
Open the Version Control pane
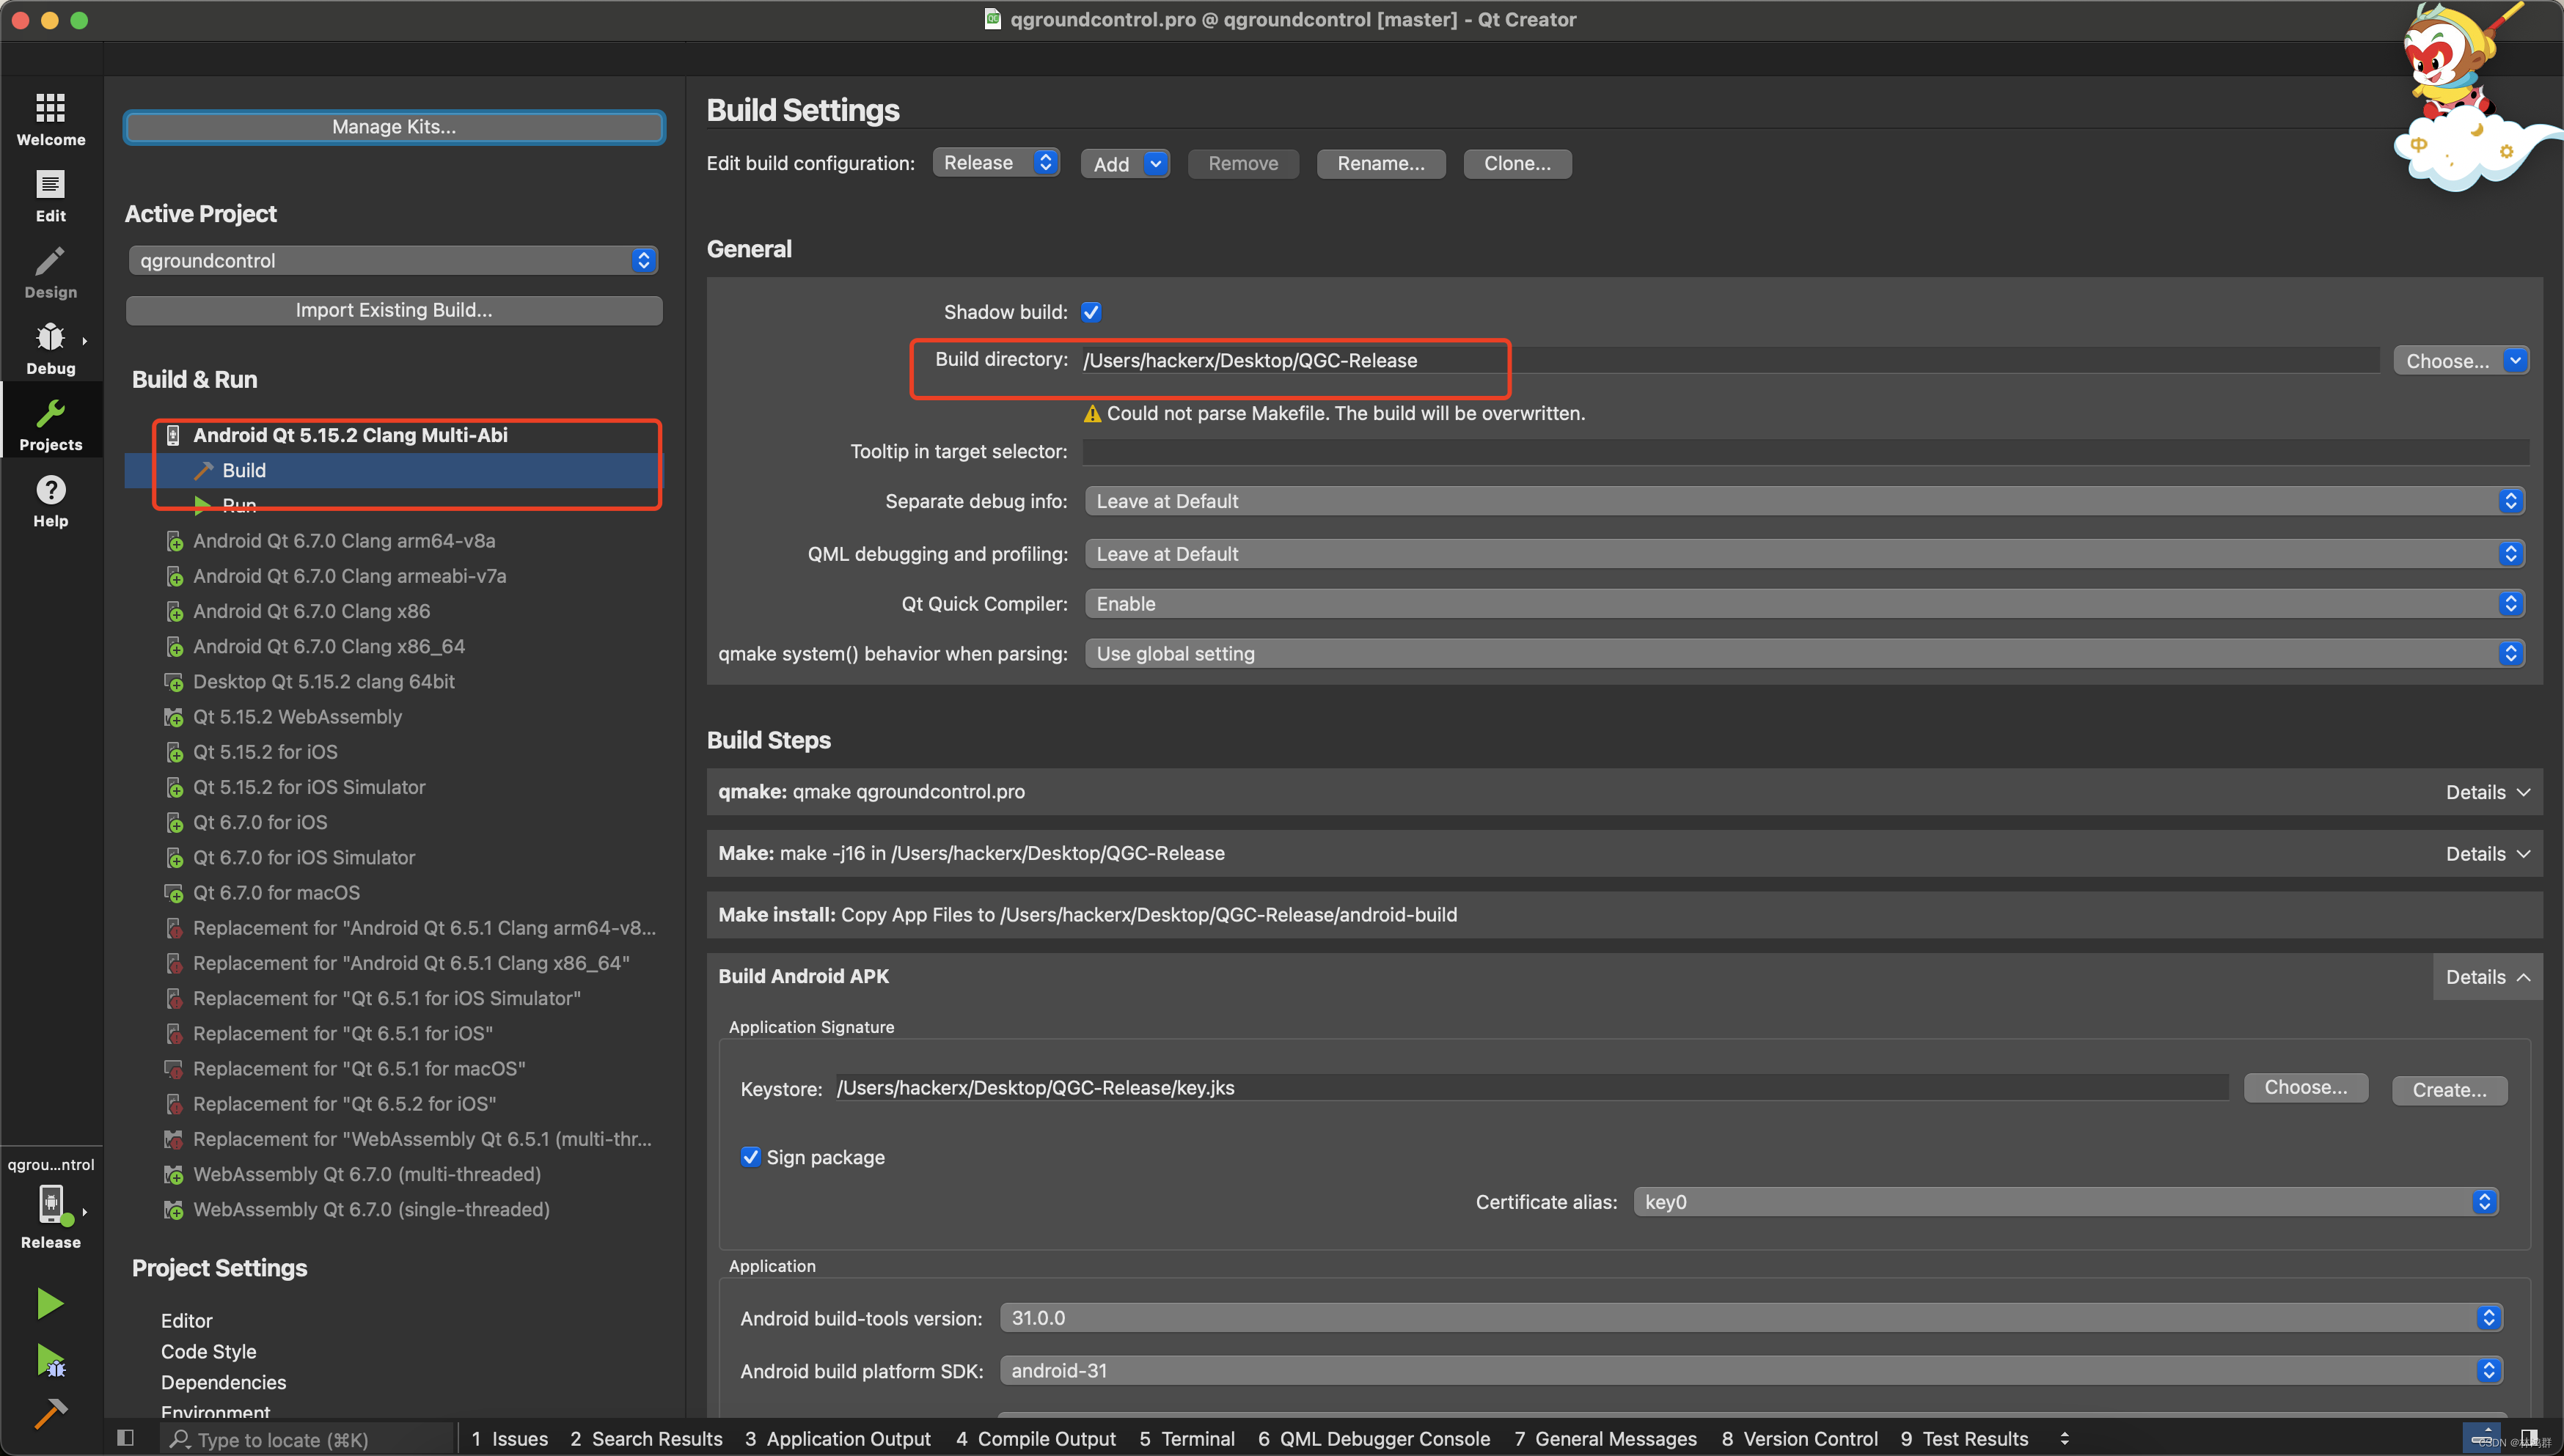[x=1799, y=1439]
